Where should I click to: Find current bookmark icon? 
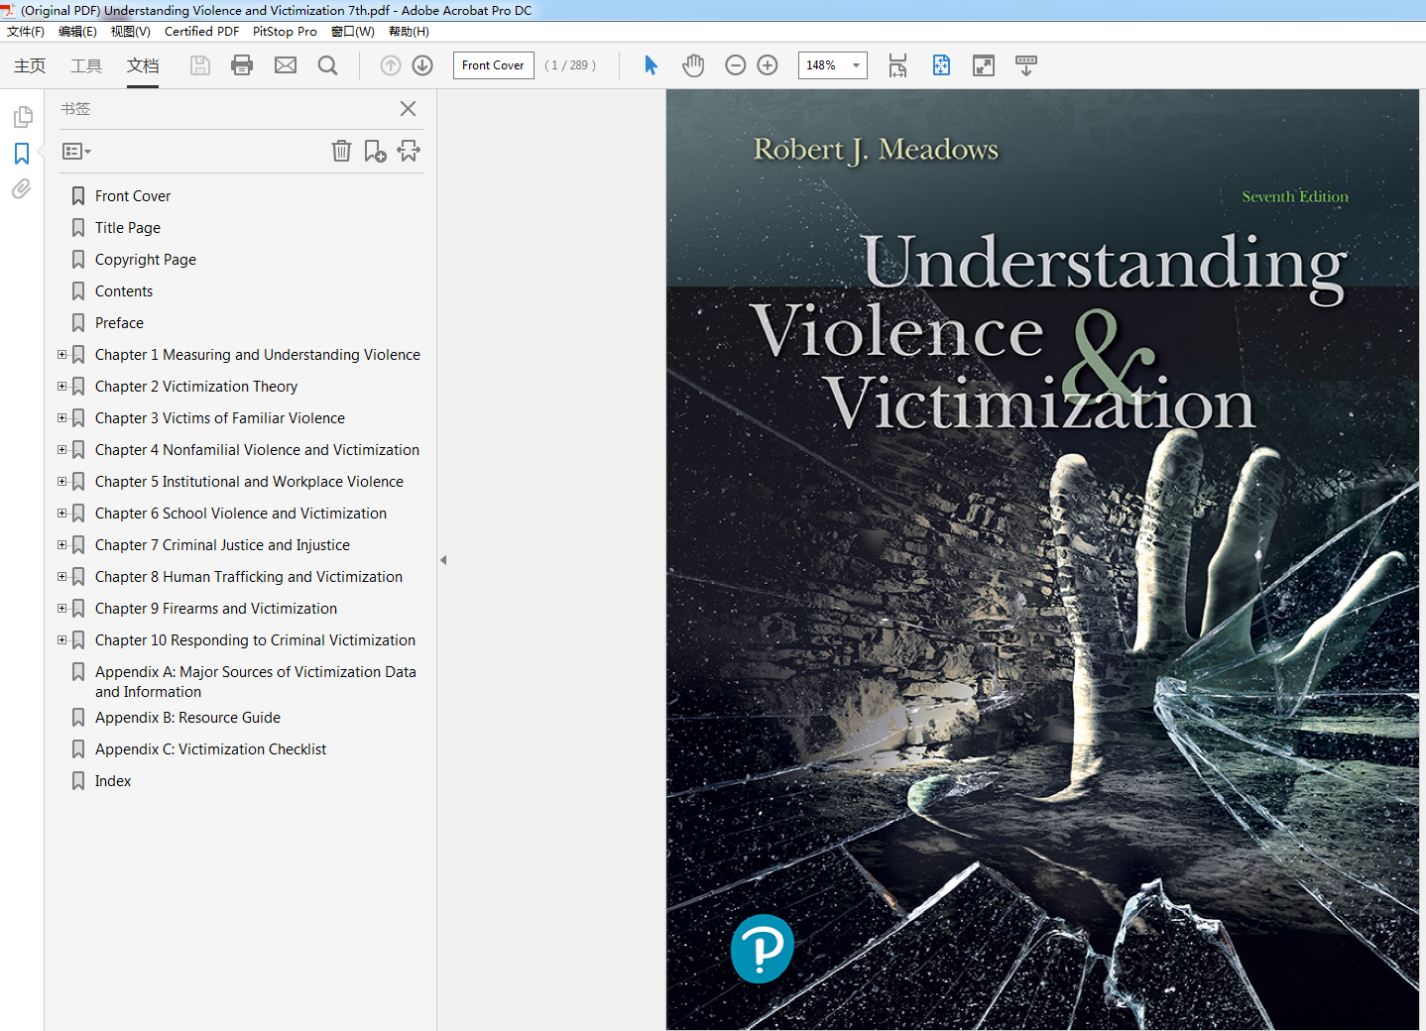click(x=409, y=151)
